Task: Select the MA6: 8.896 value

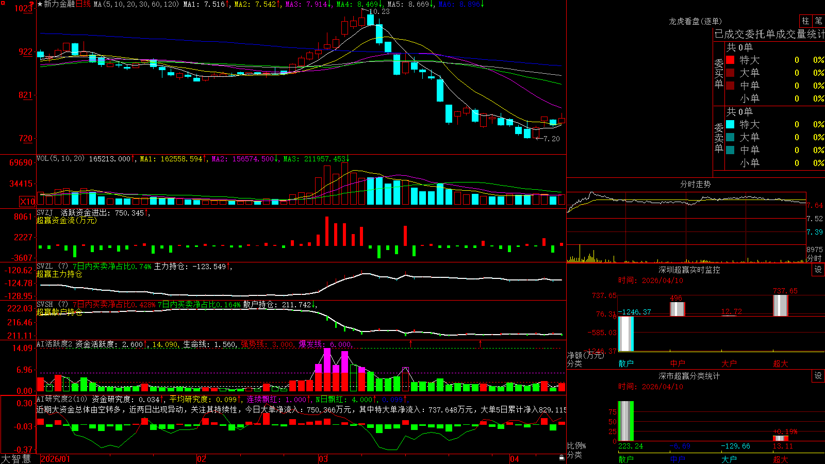Action: point(459,4)
